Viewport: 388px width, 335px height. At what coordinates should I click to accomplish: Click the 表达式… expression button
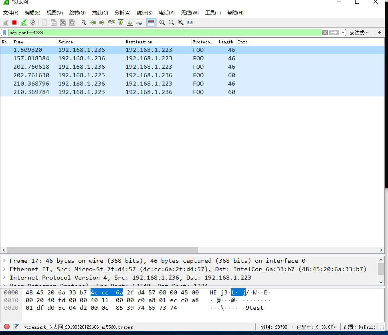[359, 33]
